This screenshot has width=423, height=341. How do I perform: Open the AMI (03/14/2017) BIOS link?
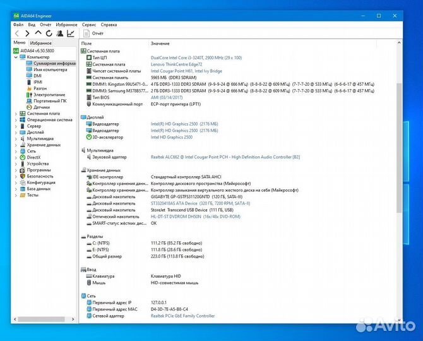(x=167, y=97)
